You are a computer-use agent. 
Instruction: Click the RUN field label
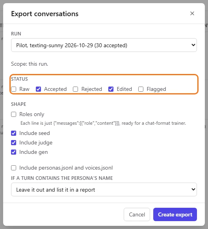pos(16,34)
